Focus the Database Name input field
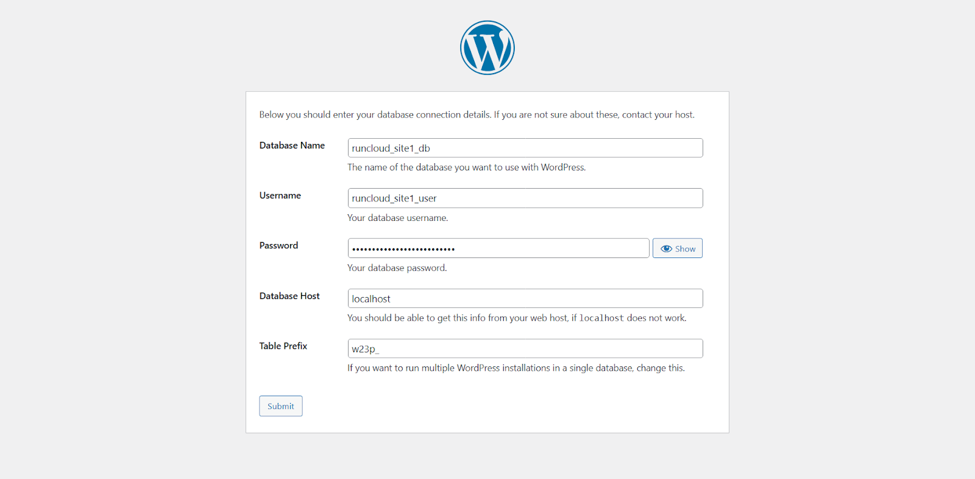Image resolution: width=975 pixels, height=479 pixels. click(525, 148)
